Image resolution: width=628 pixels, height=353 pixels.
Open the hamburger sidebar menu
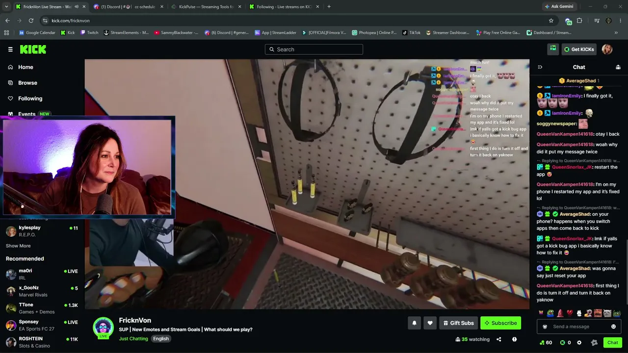pyautogui.click(x=10, y=49)
